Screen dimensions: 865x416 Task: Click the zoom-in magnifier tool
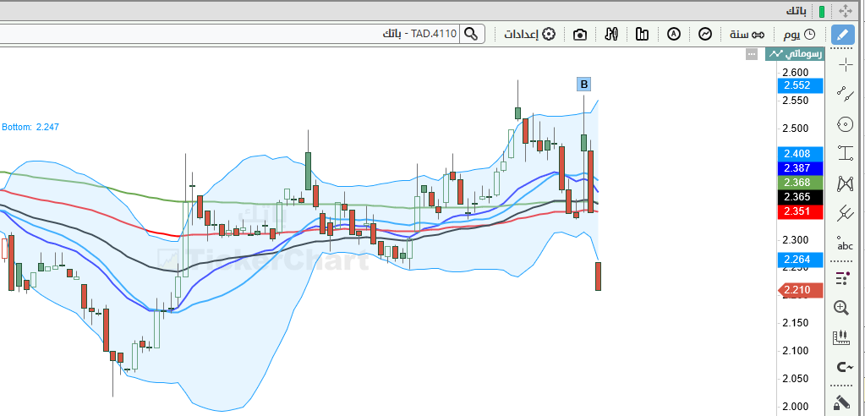(x=841, y=308)
